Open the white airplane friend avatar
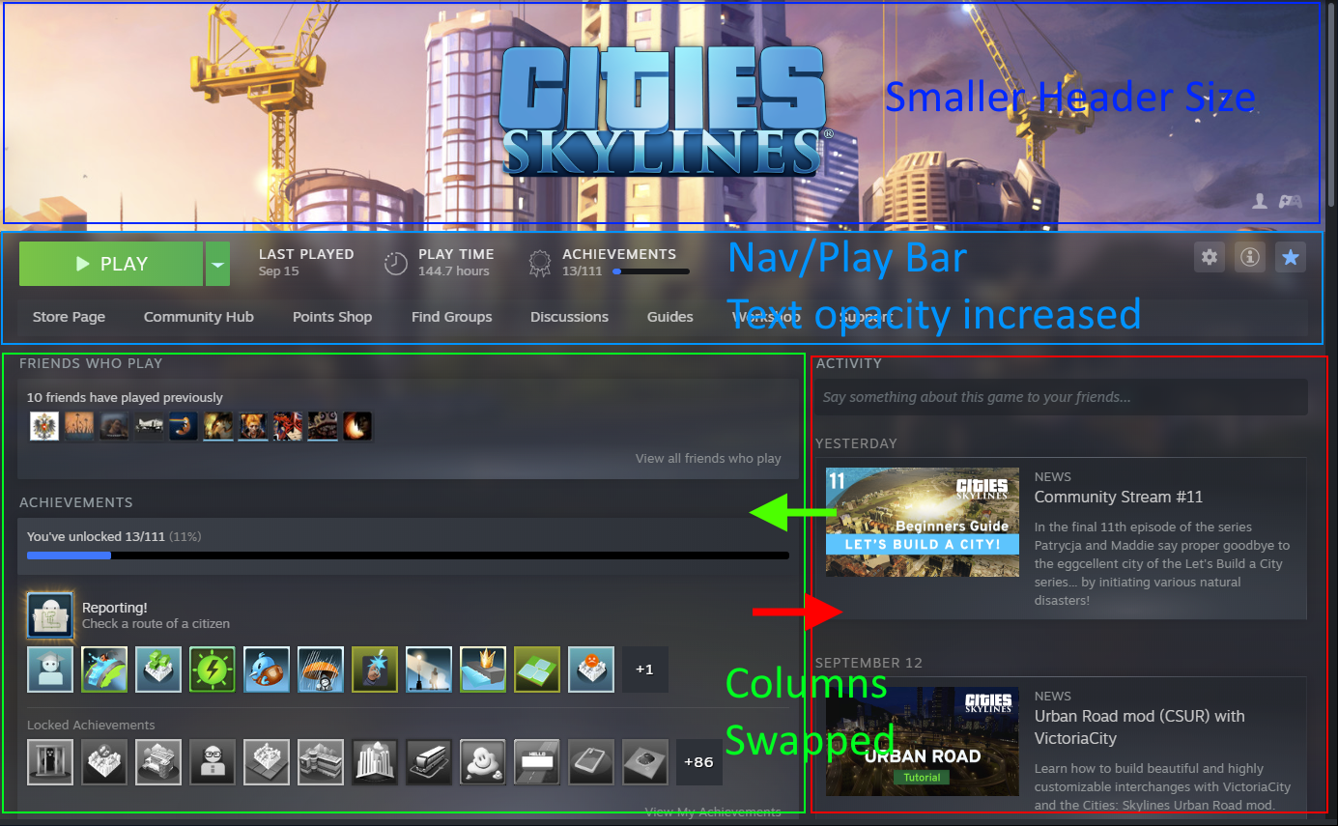This screenshot has height=826, width=1338. pos(149,426)
